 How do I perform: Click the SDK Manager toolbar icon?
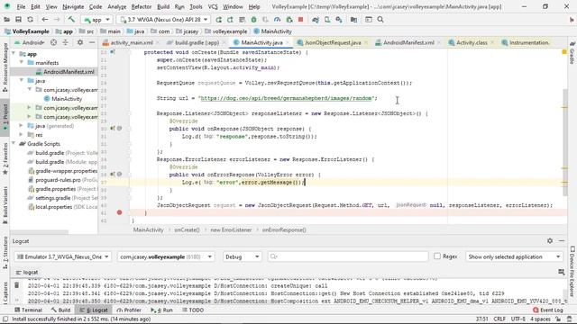[339, 20]
